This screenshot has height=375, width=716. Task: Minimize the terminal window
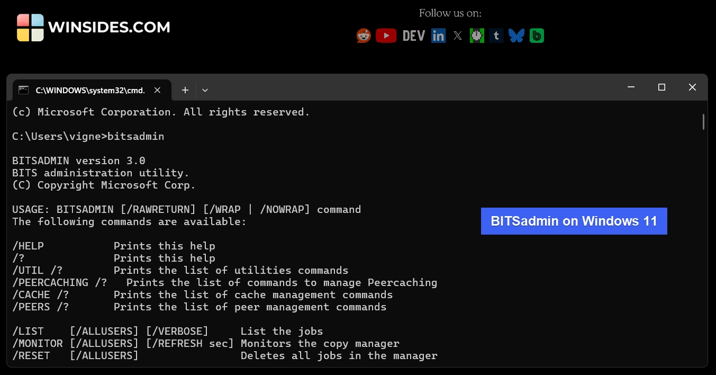coord(631,87)
